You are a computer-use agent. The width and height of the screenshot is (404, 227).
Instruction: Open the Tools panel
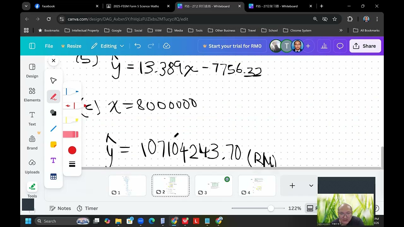32,190
